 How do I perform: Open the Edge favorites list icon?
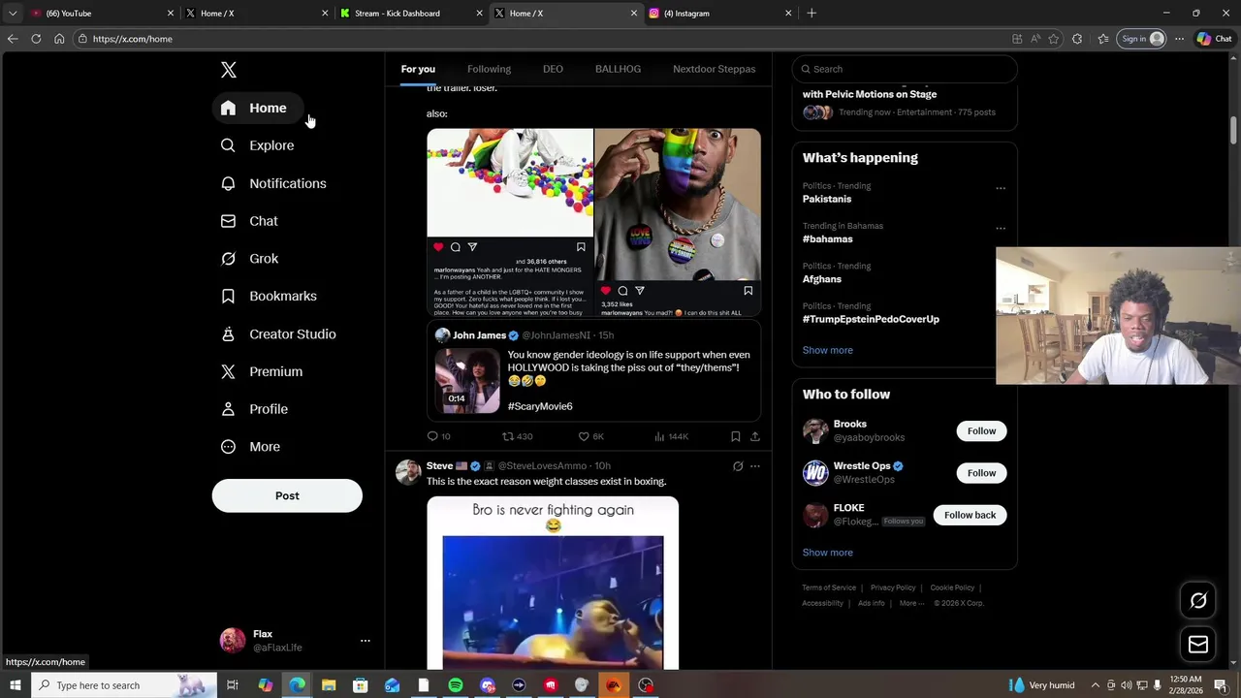pyautogui.click(x=1103, y=39)
